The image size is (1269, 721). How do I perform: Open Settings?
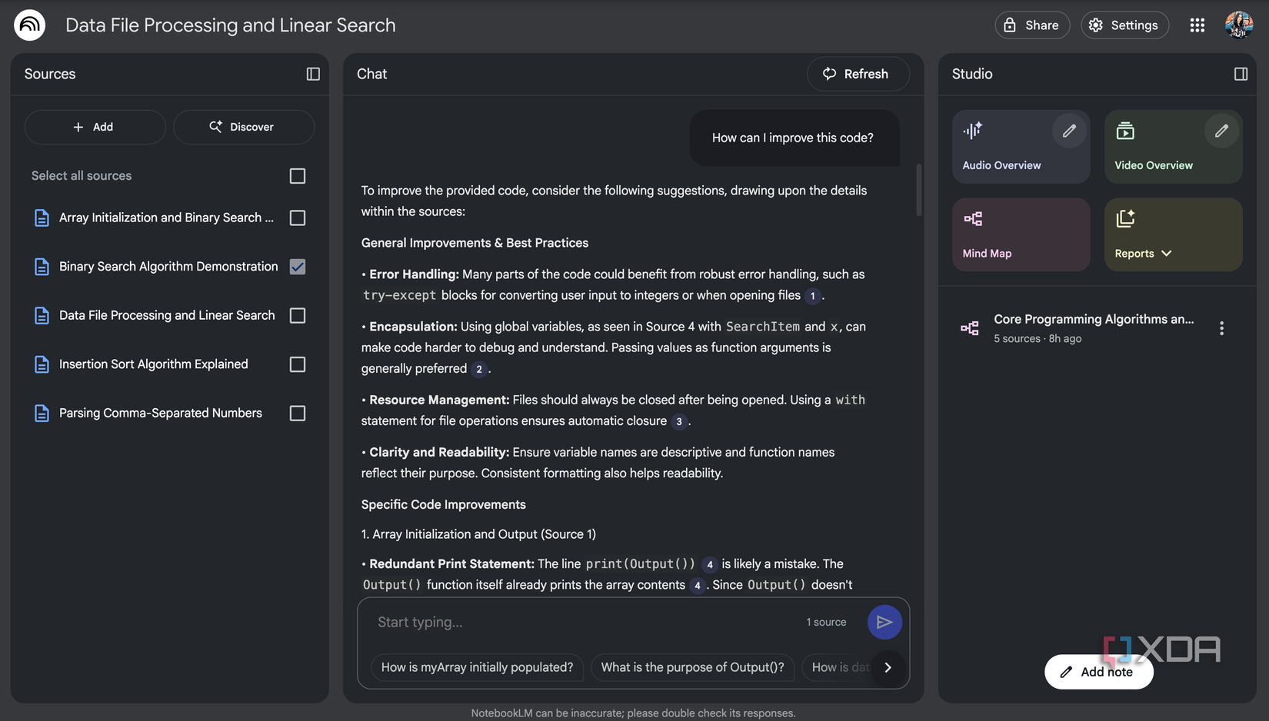(1124, 25)
